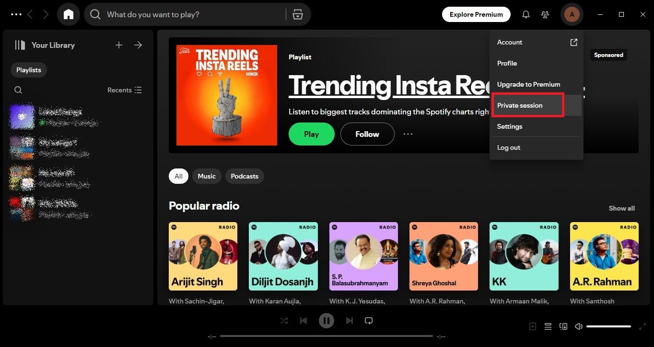Select the Podcasts filter chip
The height and width of the screenshot is (347, 654).
pyautogui.click(x=245, y=176)
